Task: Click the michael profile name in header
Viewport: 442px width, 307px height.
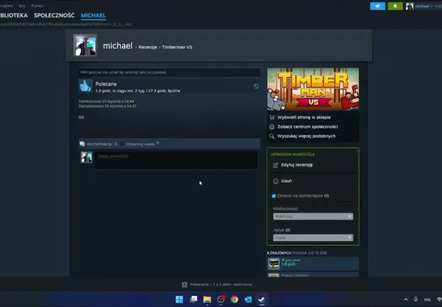Action: coord(117,45)
